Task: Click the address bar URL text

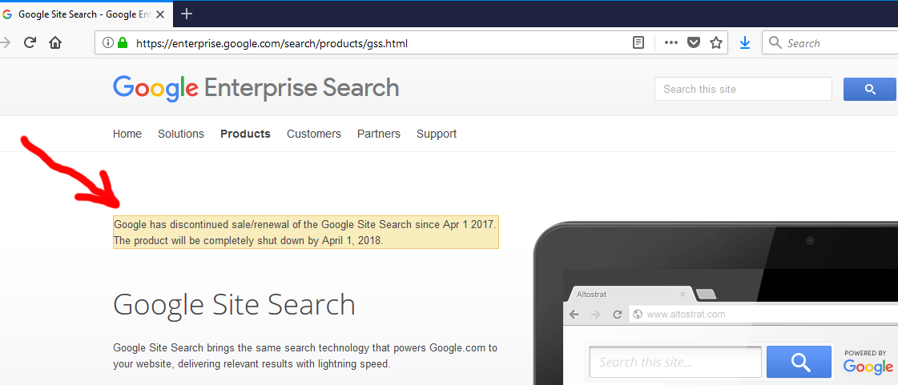Action: tap(272, 43)
